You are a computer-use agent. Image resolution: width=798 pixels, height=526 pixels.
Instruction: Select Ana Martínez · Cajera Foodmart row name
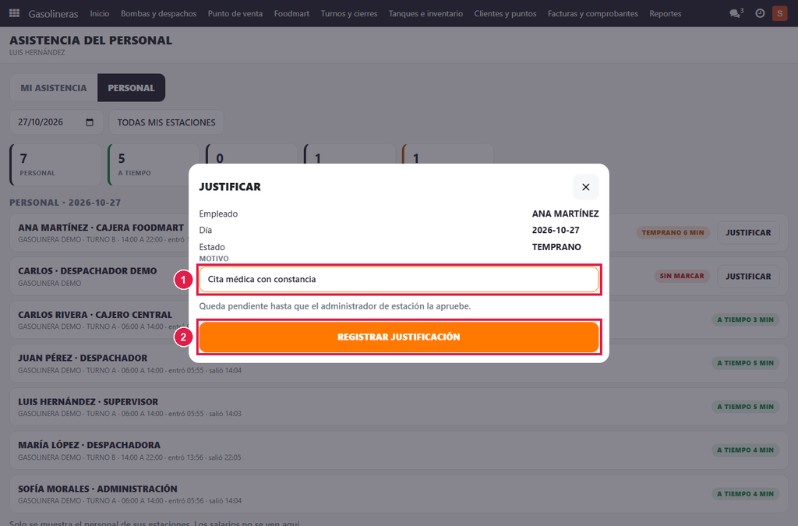click(101, 228)
